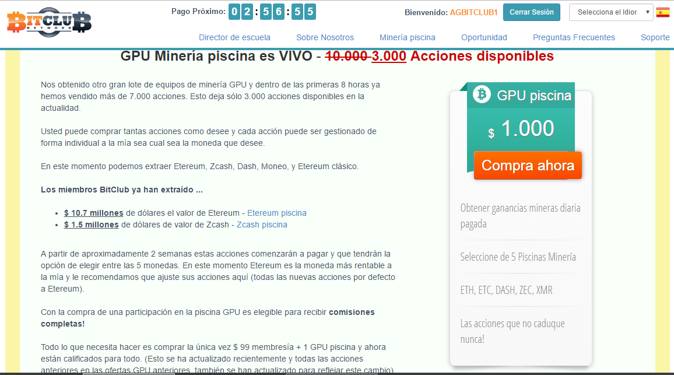Open the Oportunidad menu item
Screen dimensions: 674x375
[x=484, y=37]
